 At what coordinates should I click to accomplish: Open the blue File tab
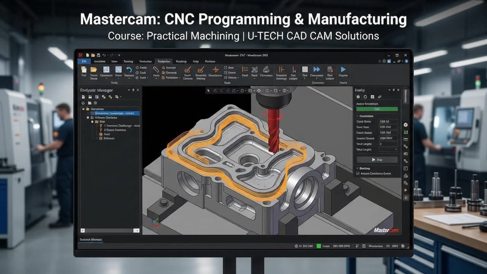click(x=84, y=61)
